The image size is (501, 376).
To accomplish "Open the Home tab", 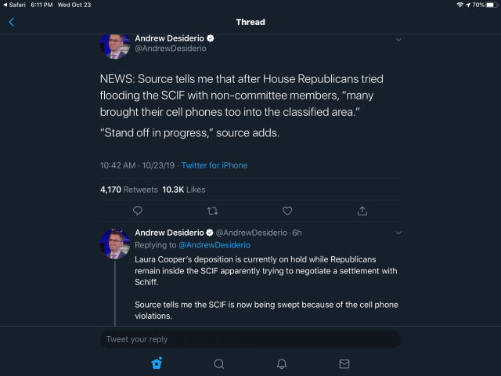I will pos(157,363).
